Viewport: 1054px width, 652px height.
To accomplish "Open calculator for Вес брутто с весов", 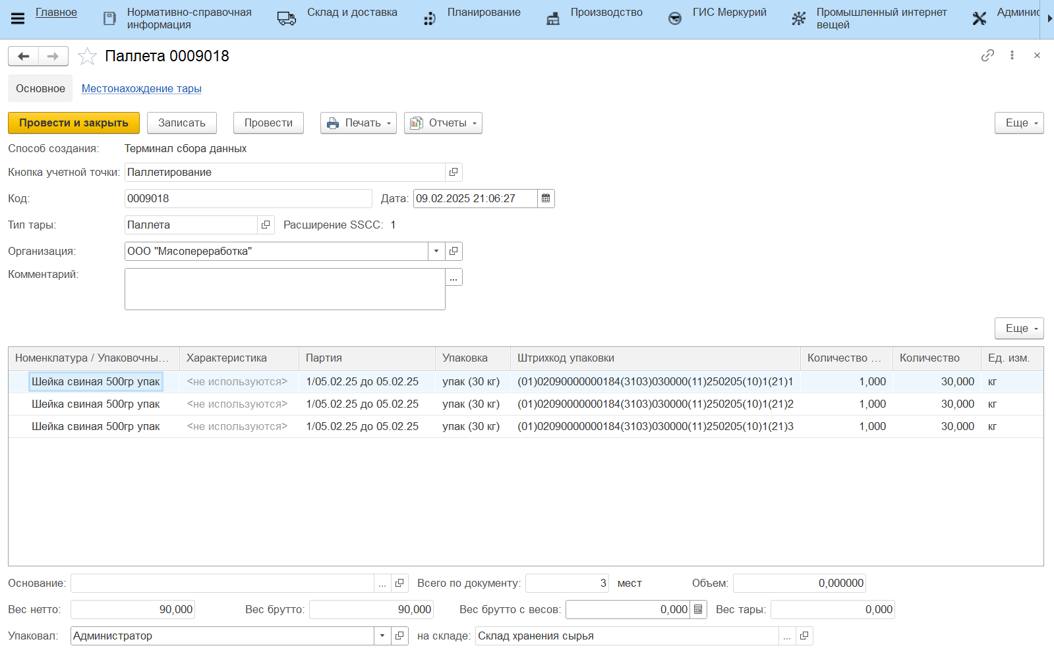I will coord(698,610).
